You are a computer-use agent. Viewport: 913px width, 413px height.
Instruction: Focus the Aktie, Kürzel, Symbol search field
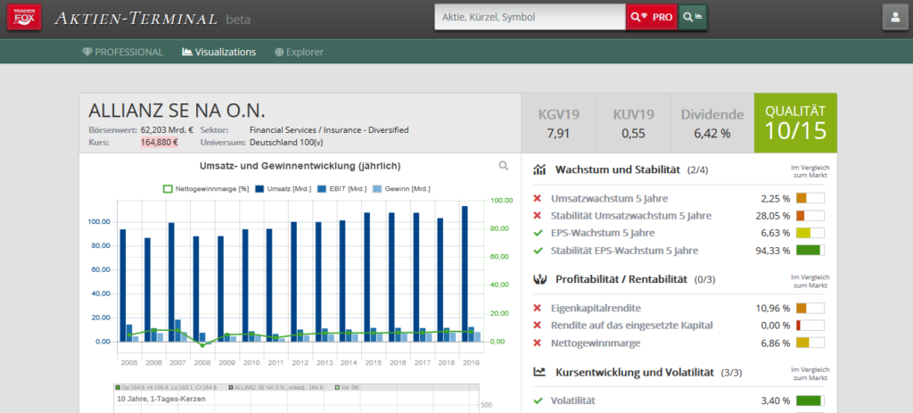click(x=530, y=18)
